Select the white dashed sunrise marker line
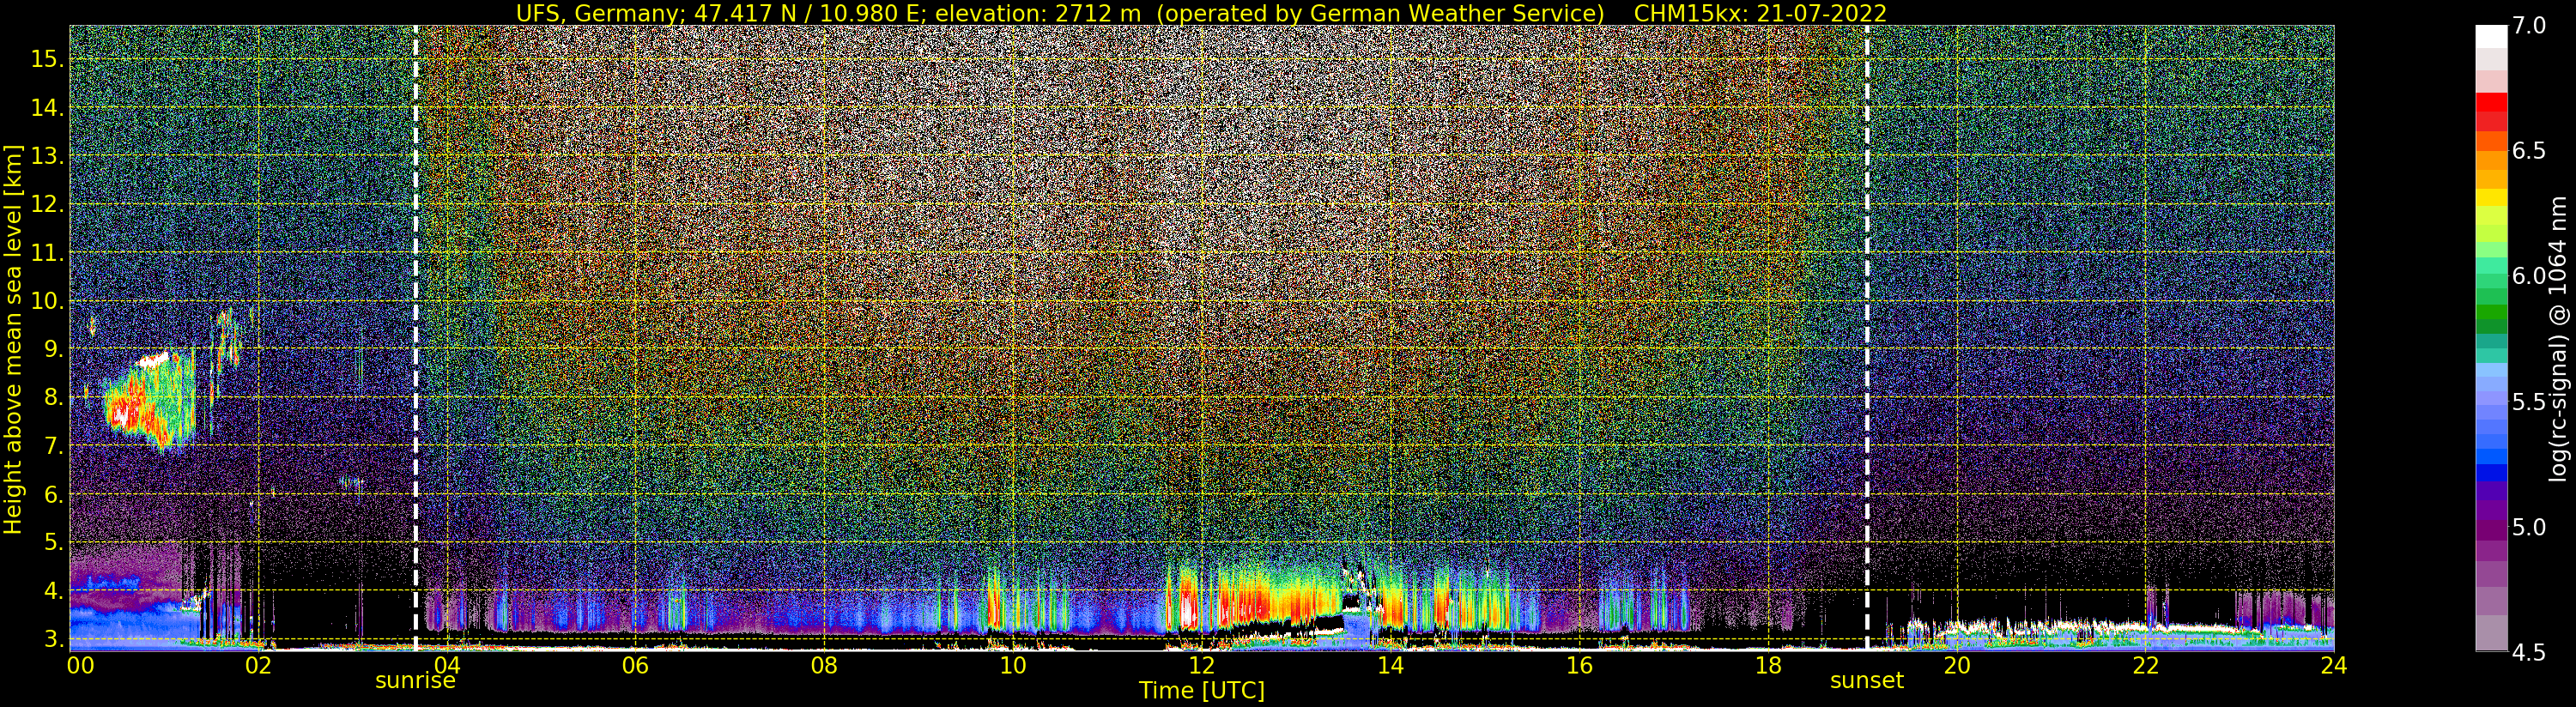Screen dimensions: 2576x707 (x=415, y=338)
